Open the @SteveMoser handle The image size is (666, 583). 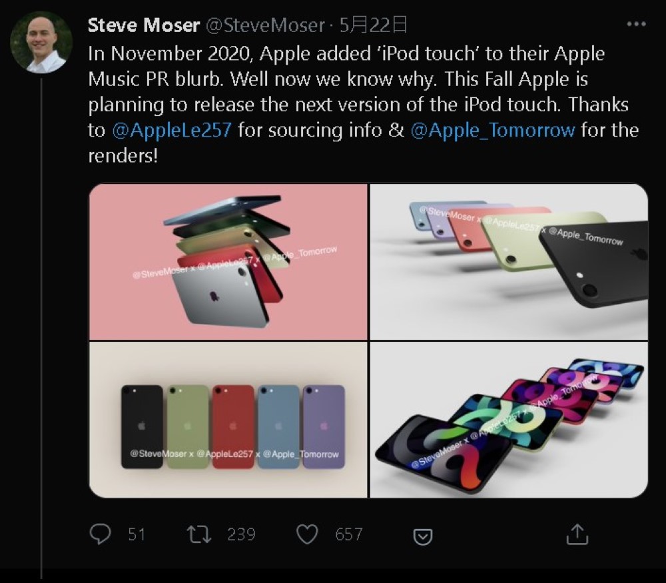[x=266, y=25]
